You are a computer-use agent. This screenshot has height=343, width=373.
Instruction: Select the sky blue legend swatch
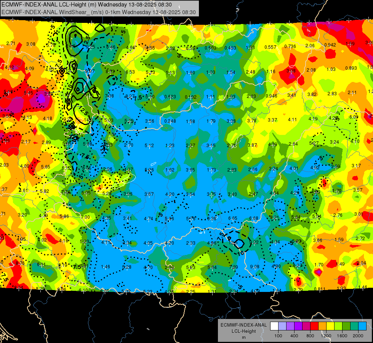362,326
